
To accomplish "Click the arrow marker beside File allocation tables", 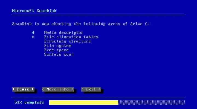I will click(x=33, y=37).
